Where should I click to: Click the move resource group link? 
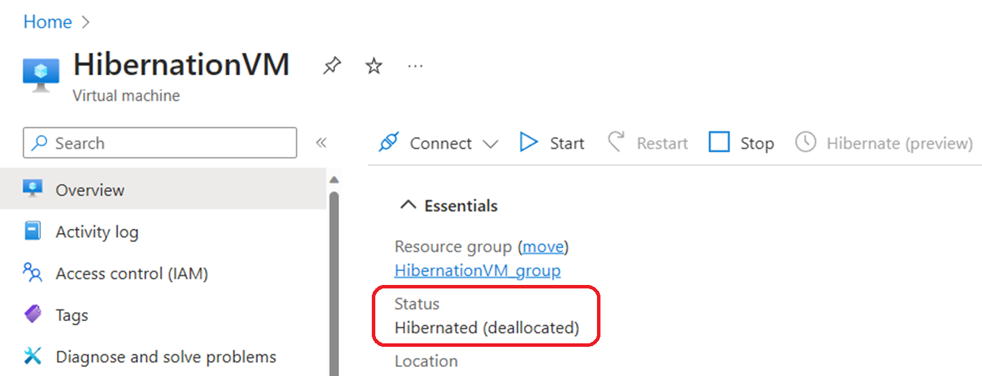[x=543, y=247]
